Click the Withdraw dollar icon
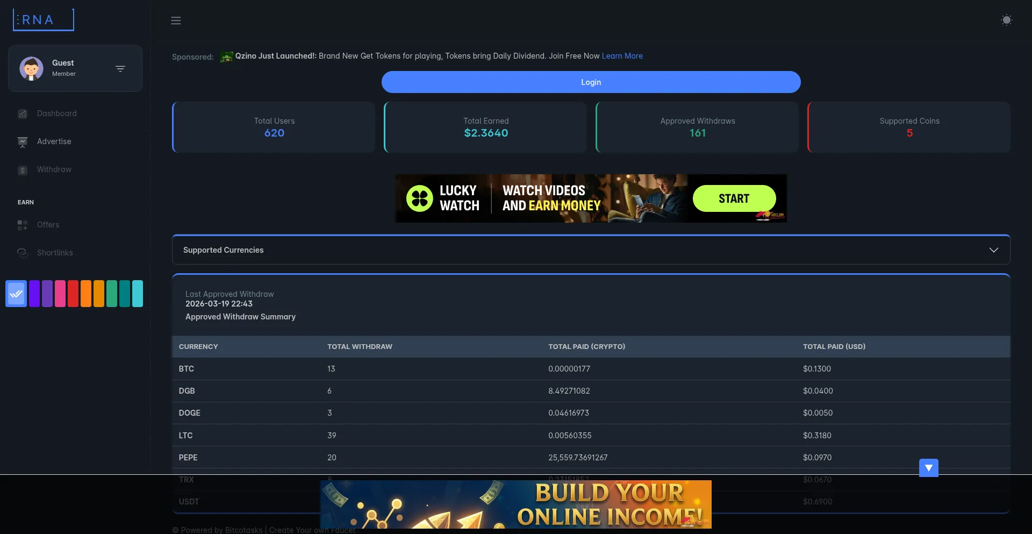The width and height of the screenshot is (1032, 534). click(x=23, y=170)
